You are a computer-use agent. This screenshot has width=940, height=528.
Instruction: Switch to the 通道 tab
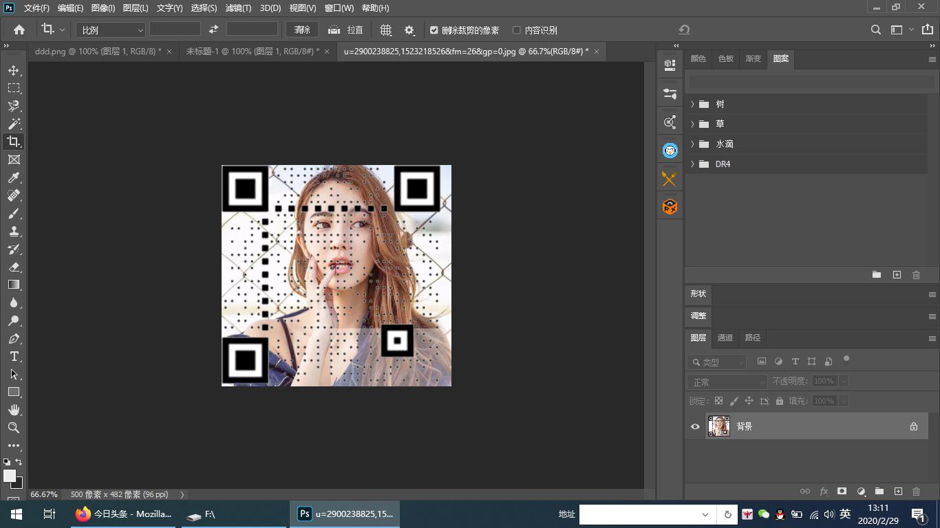(x=725, y=338)
